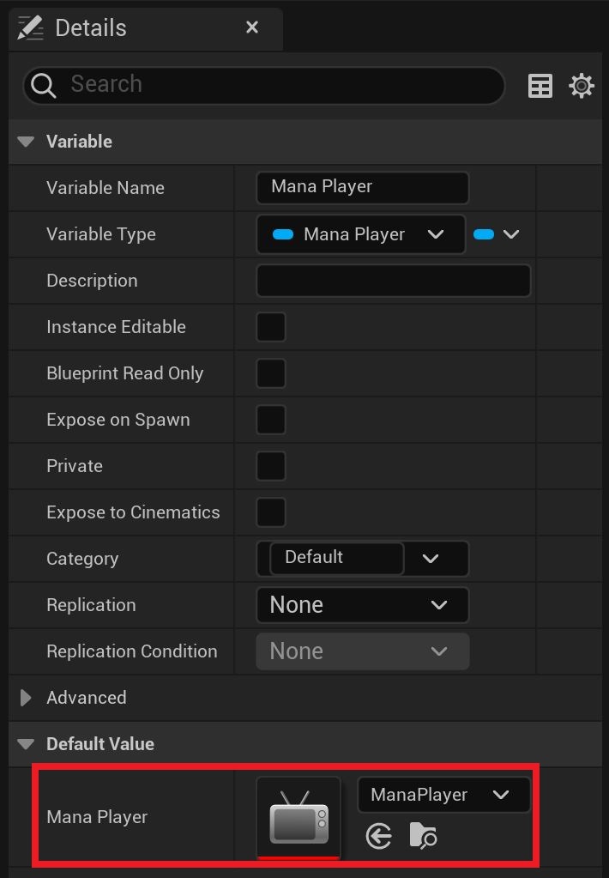Click the property matrix icon beside the gear
Viewport: 609px width, 878px height.
pyautogui.click(x=540, y=85)
